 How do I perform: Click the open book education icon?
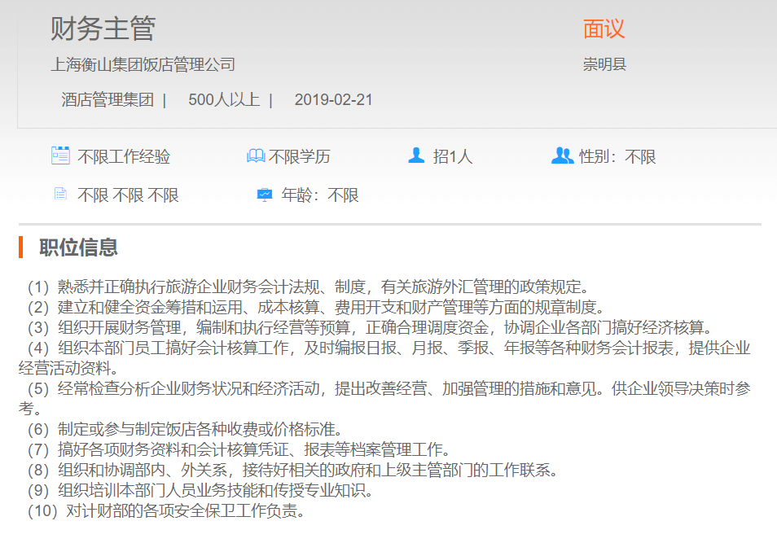click(256, 155)
